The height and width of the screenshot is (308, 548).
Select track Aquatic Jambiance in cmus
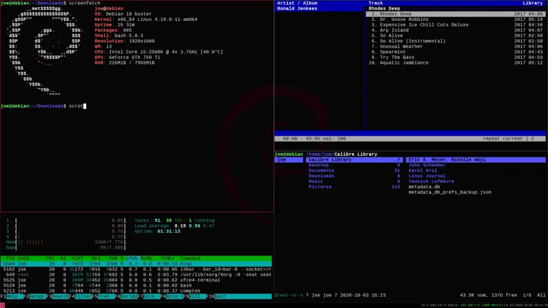(x=456, y=63)
